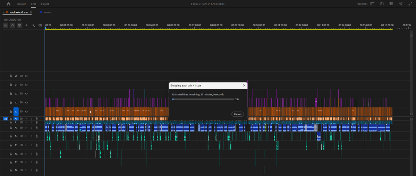Click the 2% progress value
This screenshot has height=176, width=416.
coord(237,99)
